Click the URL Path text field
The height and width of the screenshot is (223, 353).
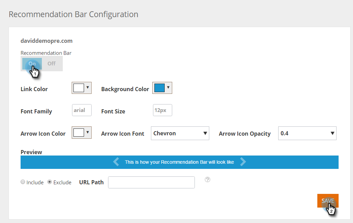click(151, 182)
